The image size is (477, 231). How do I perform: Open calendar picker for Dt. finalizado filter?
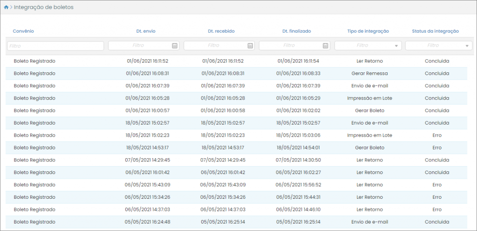tap(326, 46)
